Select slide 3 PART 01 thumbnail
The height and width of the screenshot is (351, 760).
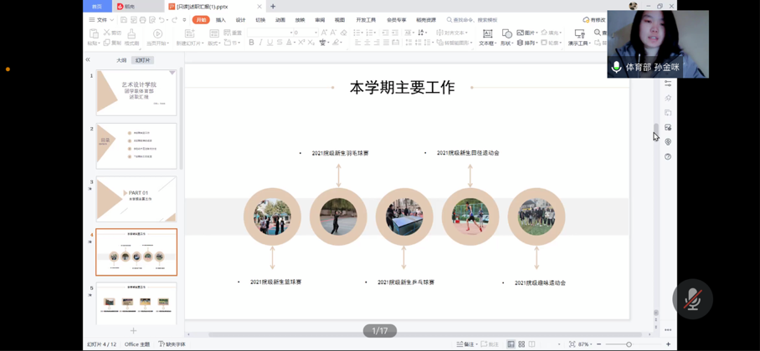tap(136, 199)
